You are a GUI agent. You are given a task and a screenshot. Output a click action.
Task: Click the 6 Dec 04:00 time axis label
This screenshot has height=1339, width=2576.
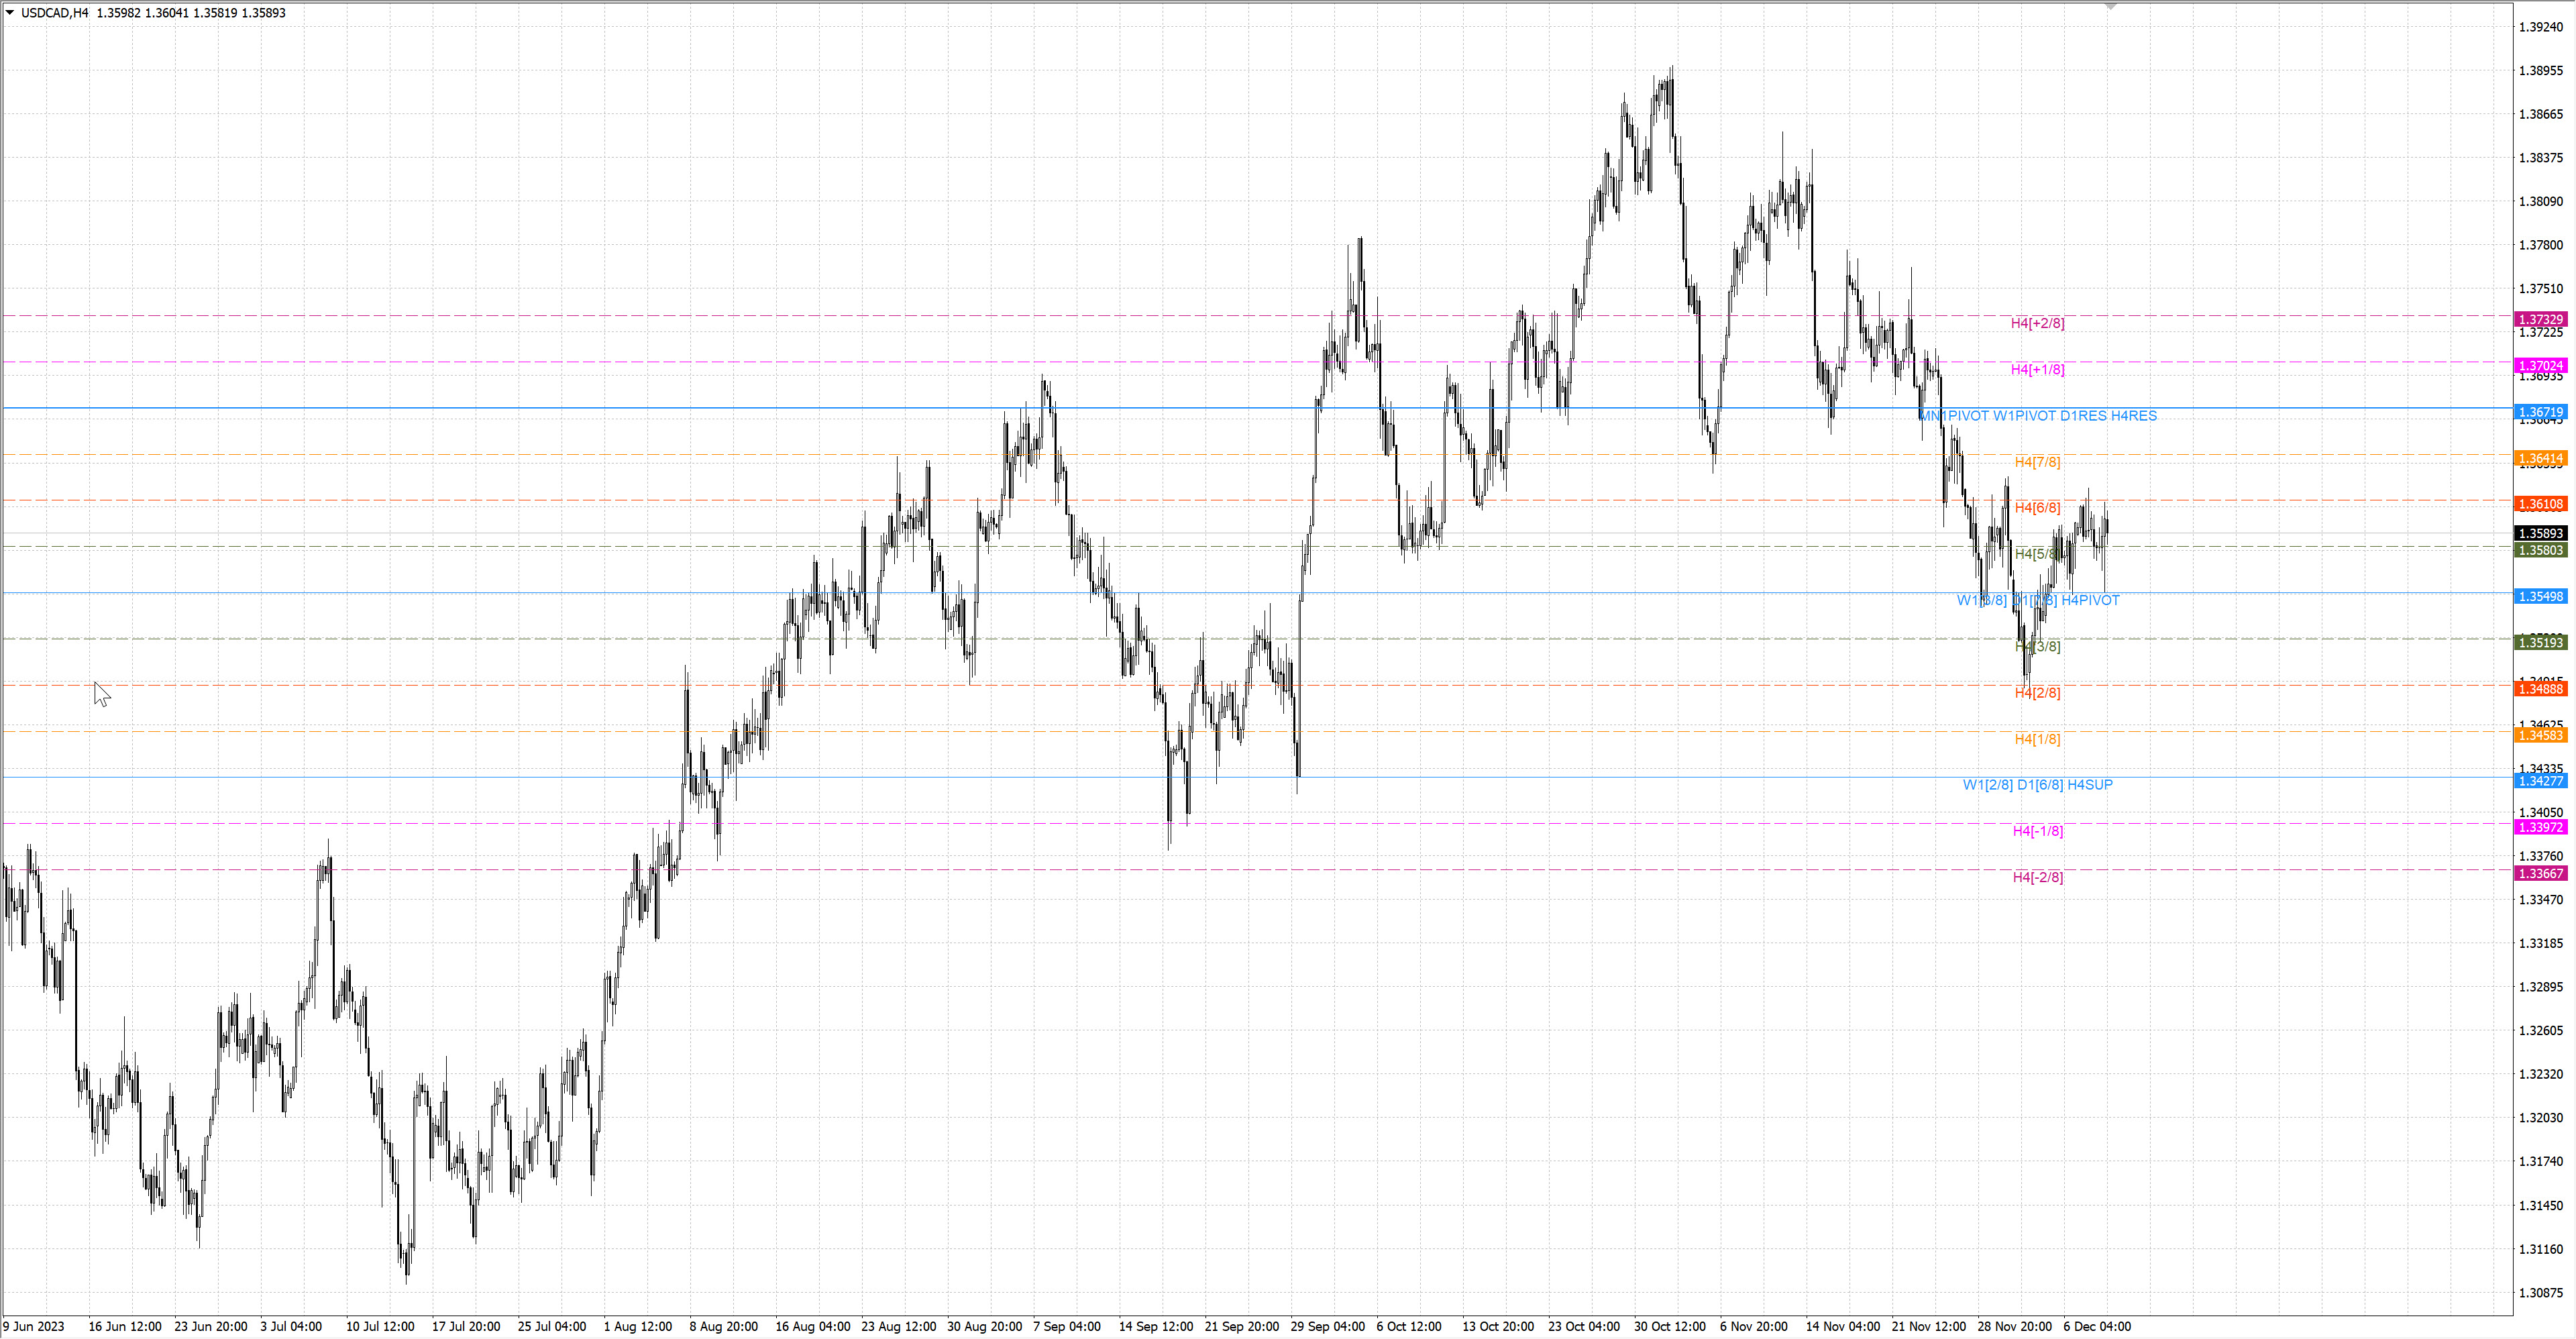click(2097, 1326)
